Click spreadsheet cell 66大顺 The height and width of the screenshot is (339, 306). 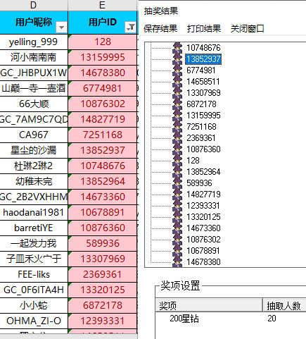click(x=34, y=104)
